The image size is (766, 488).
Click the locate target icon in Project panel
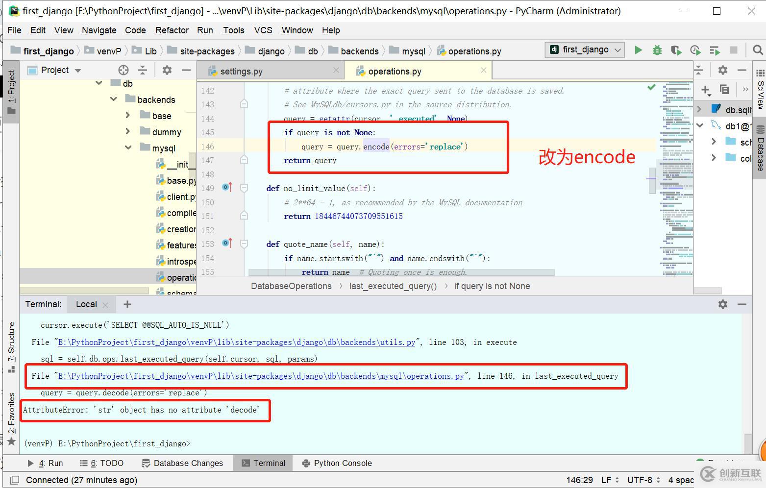124,70
